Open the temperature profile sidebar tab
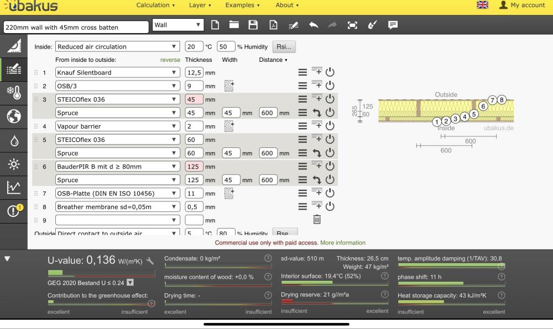 click(x=14, y=93)
